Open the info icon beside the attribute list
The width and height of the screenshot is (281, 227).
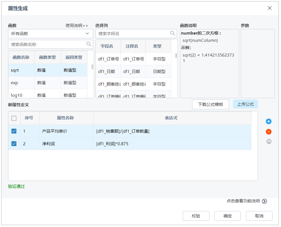pos(269,142)
